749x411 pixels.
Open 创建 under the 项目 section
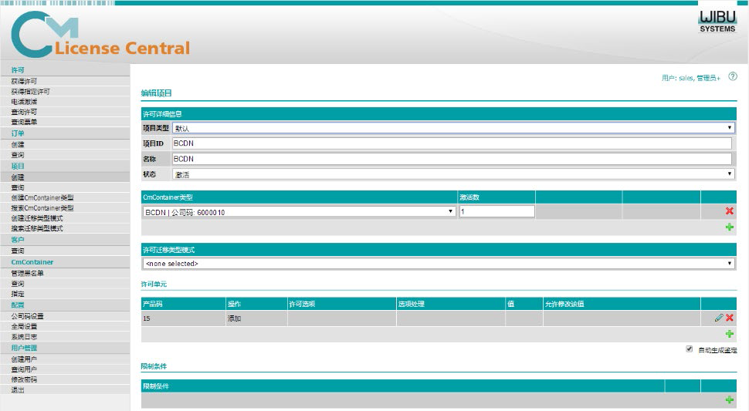(x=18, y=177)
